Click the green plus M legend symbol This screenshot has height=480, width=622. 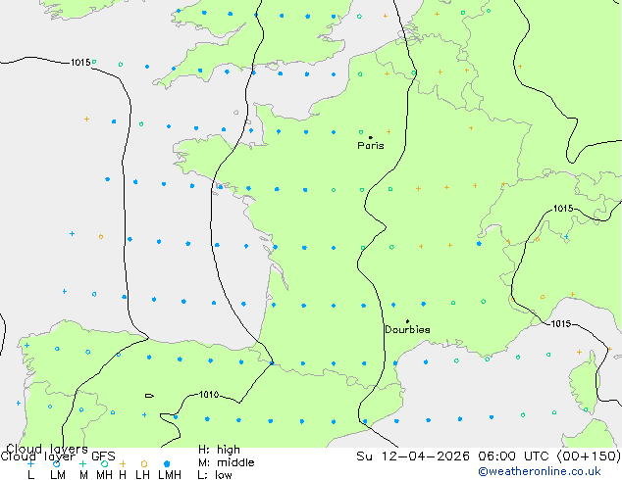(82, 463)
